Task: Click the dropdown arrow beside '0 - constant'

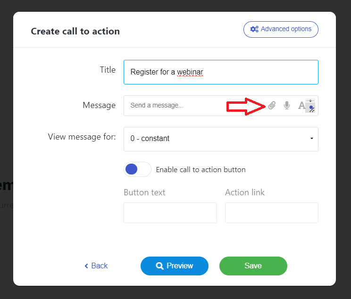Action: click(312, 139)
